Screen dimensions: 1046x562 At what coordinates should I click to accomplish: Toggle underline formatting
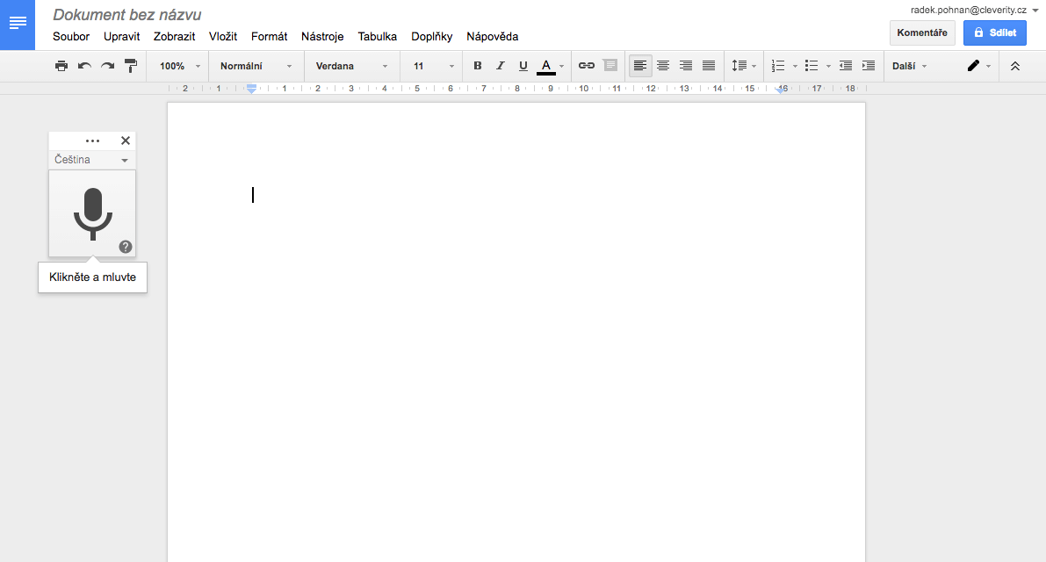[x=523, y=66]
